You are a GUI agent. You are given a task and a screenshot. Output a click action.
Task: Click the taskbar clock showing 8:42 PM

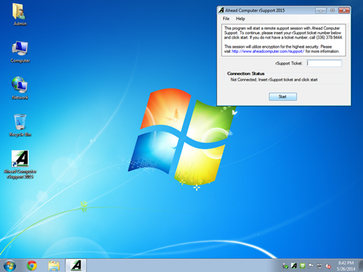click(x=346, y=265)
